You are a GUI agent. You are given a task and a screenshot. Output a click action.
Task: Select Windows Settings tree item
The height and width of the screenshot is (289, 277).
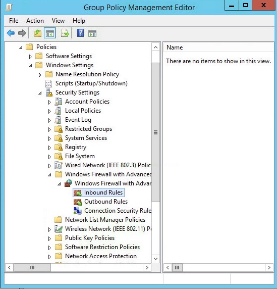pyautogui.click(x=70, y=65)
